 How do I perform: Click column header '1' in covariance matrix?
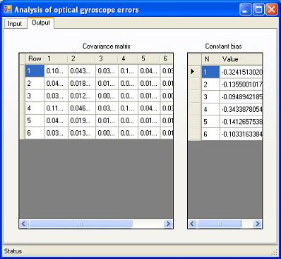pyautogui.click(x=56, y=58)
